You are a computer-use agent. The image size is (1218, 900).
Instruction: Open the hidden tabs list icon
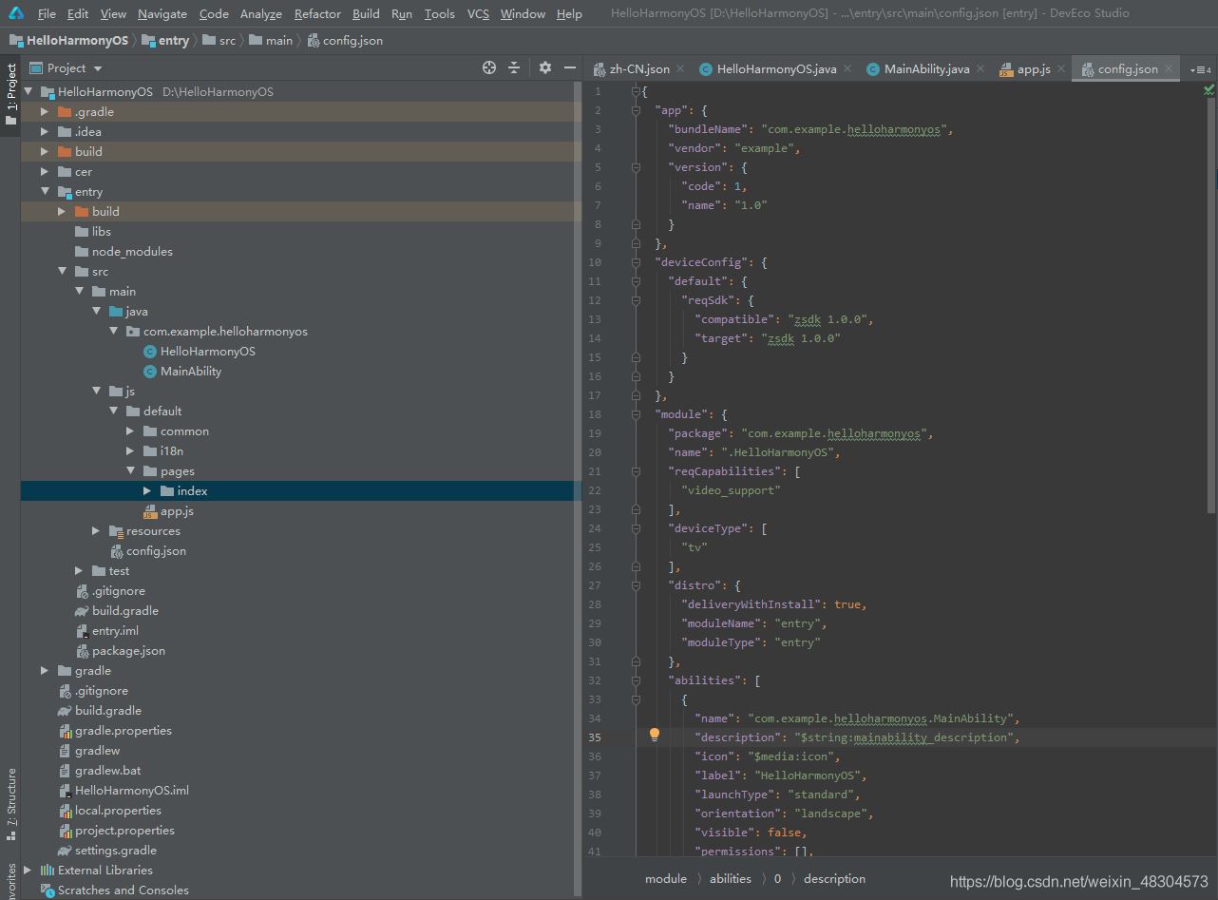point(1200,69)
